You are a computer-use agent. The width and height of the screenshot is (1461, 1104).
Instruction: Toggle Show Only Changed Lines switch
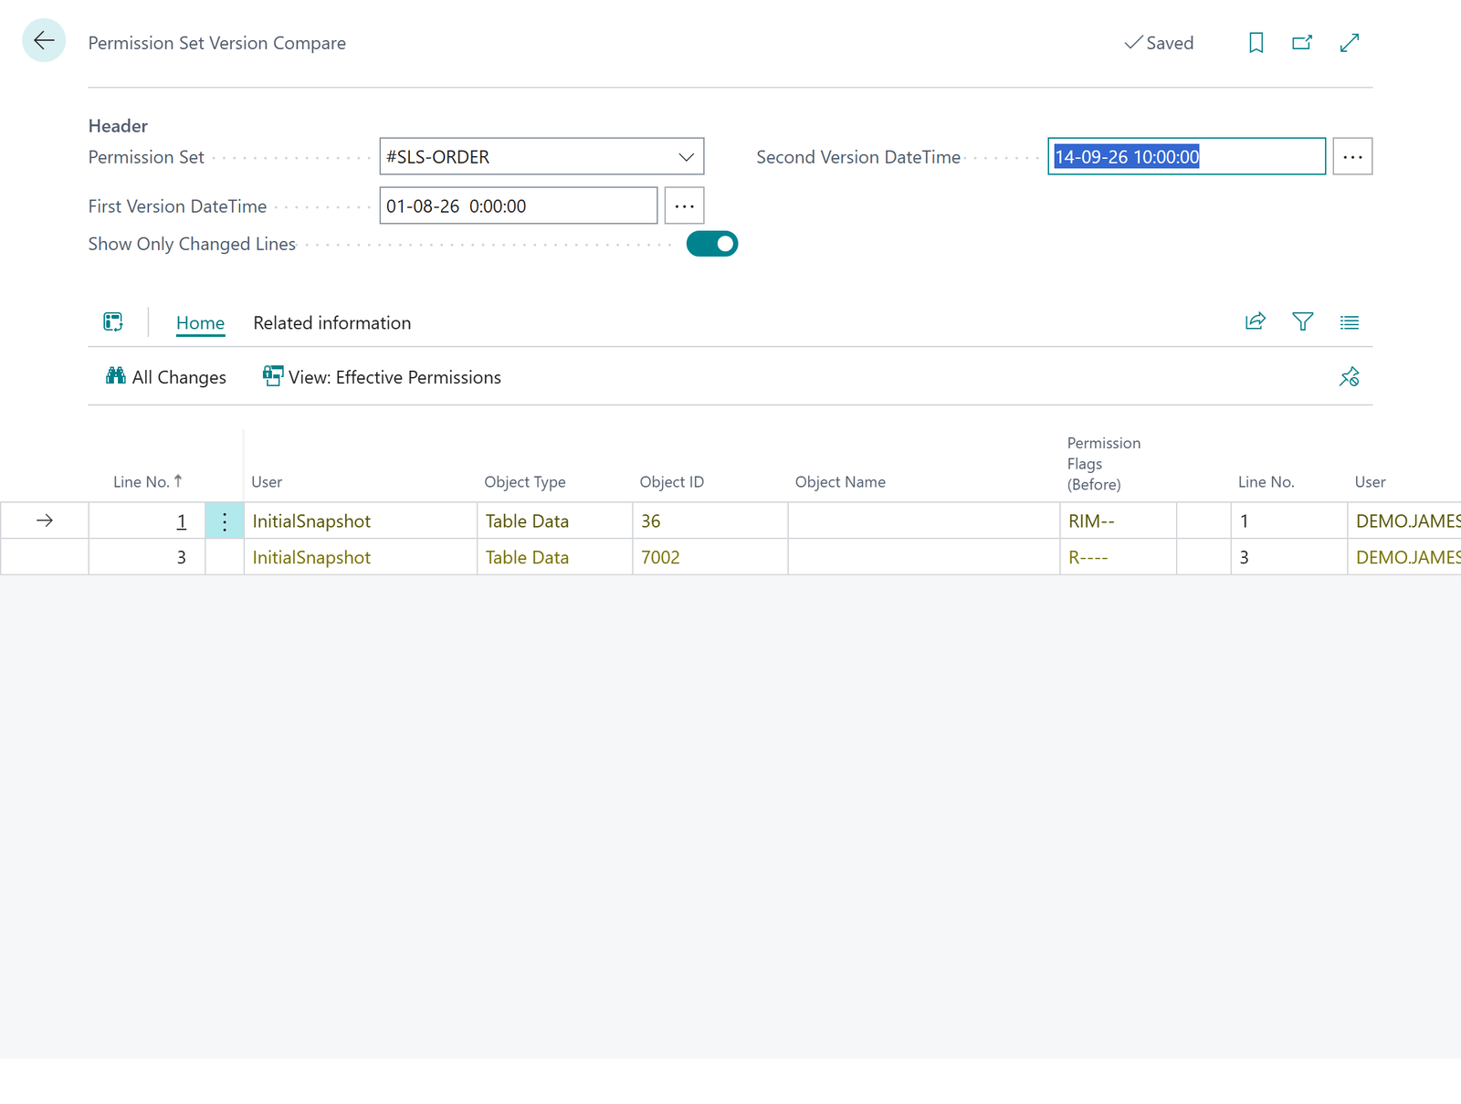pyautogui.click(x=712, y=244)
